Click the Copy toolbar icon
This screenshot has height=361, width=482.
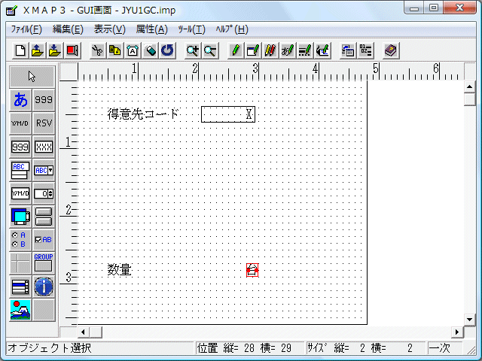[115, 50]
